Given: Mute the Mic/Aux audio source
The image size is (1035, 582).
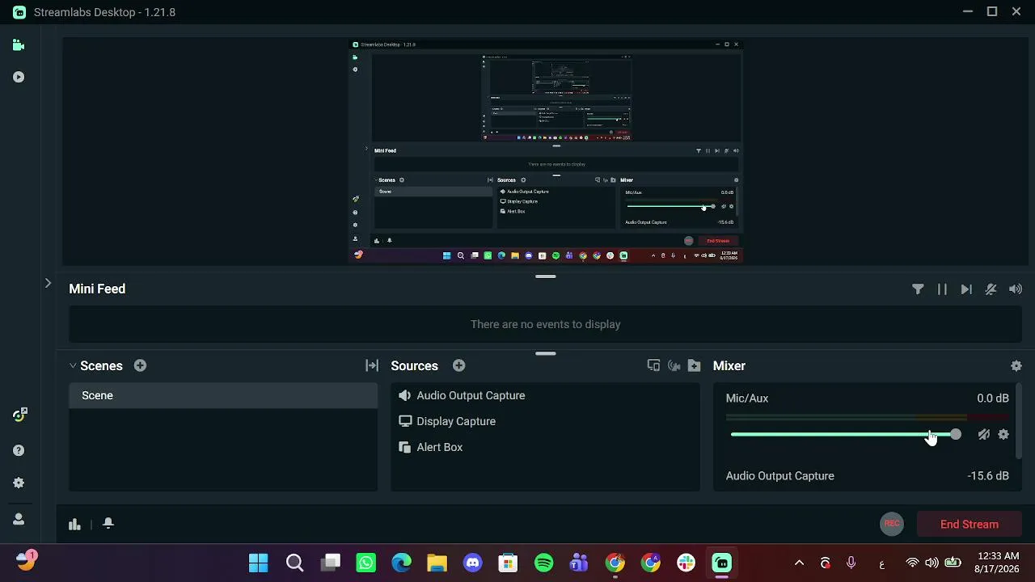Looking at the screenshot, I should click(983, 435).
